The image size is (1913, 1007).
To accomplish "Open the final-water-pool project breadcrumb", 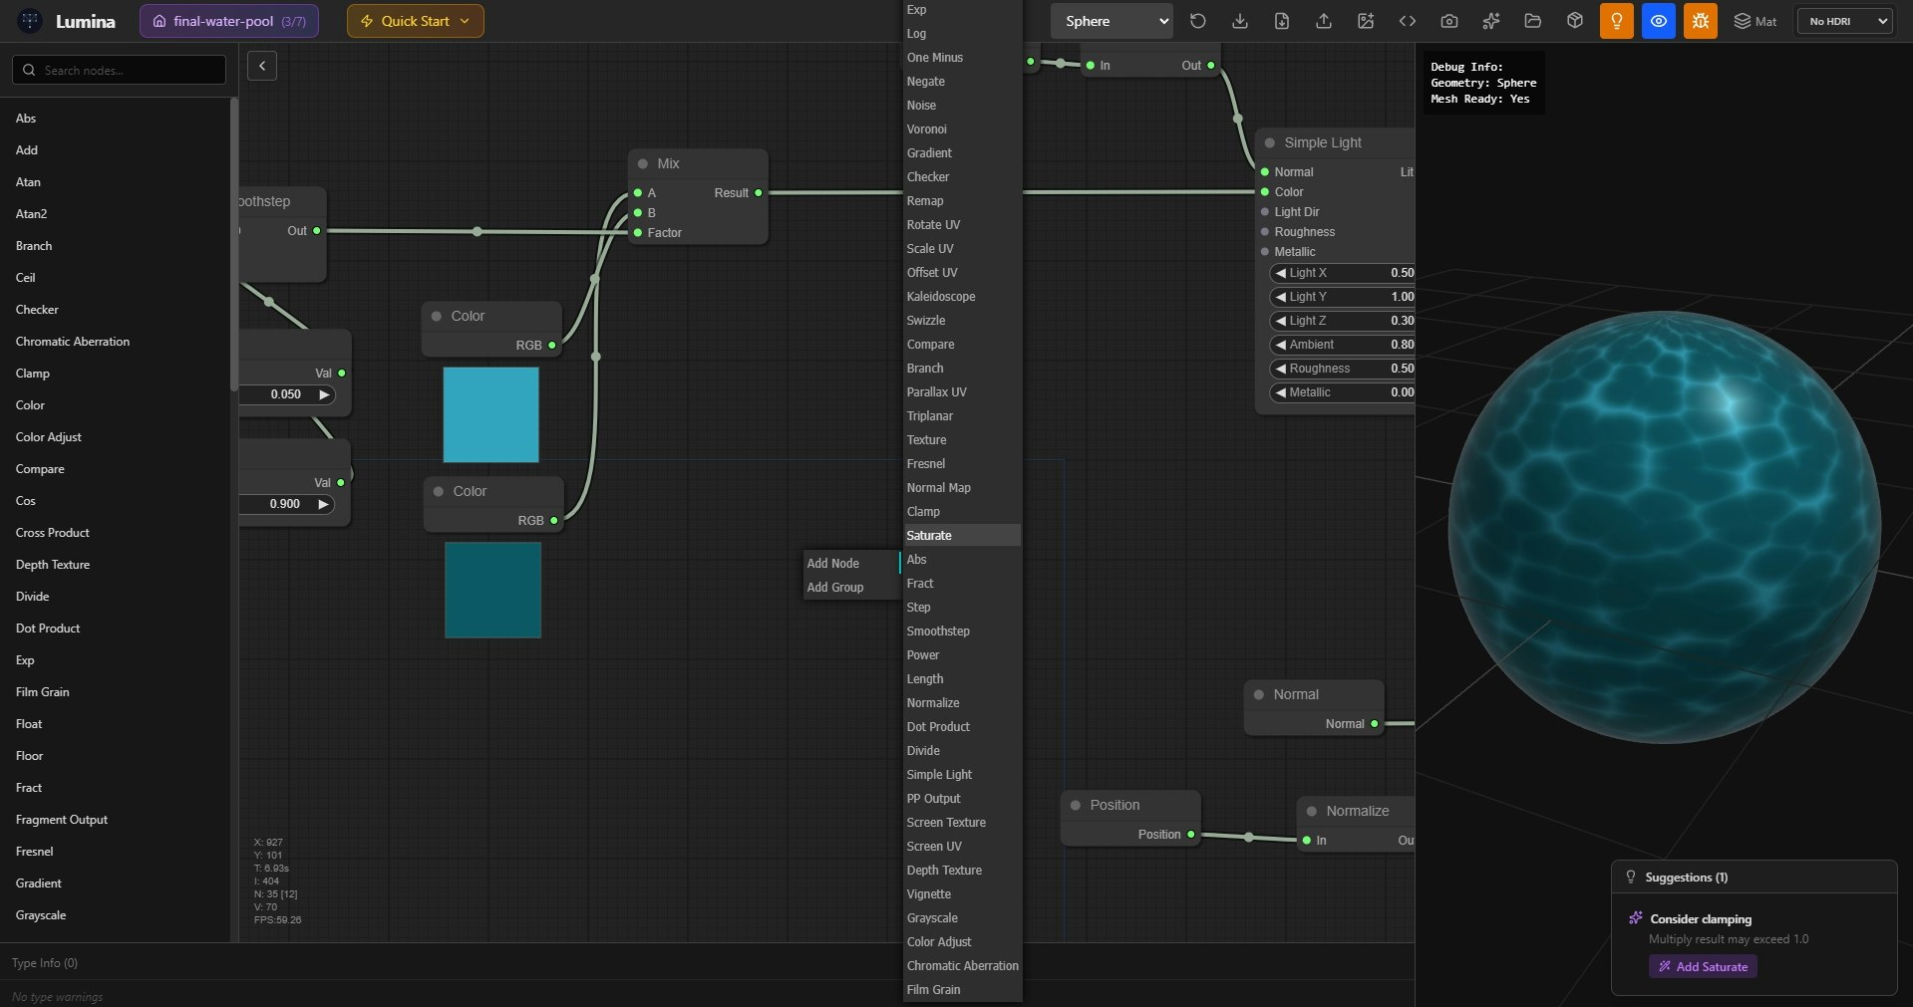I will [x=228, y=20].
